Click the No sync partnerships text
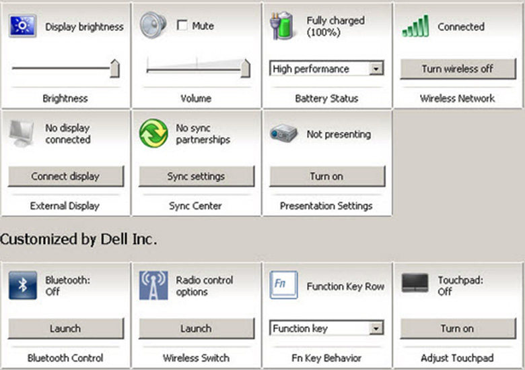 tap(203, 133)
